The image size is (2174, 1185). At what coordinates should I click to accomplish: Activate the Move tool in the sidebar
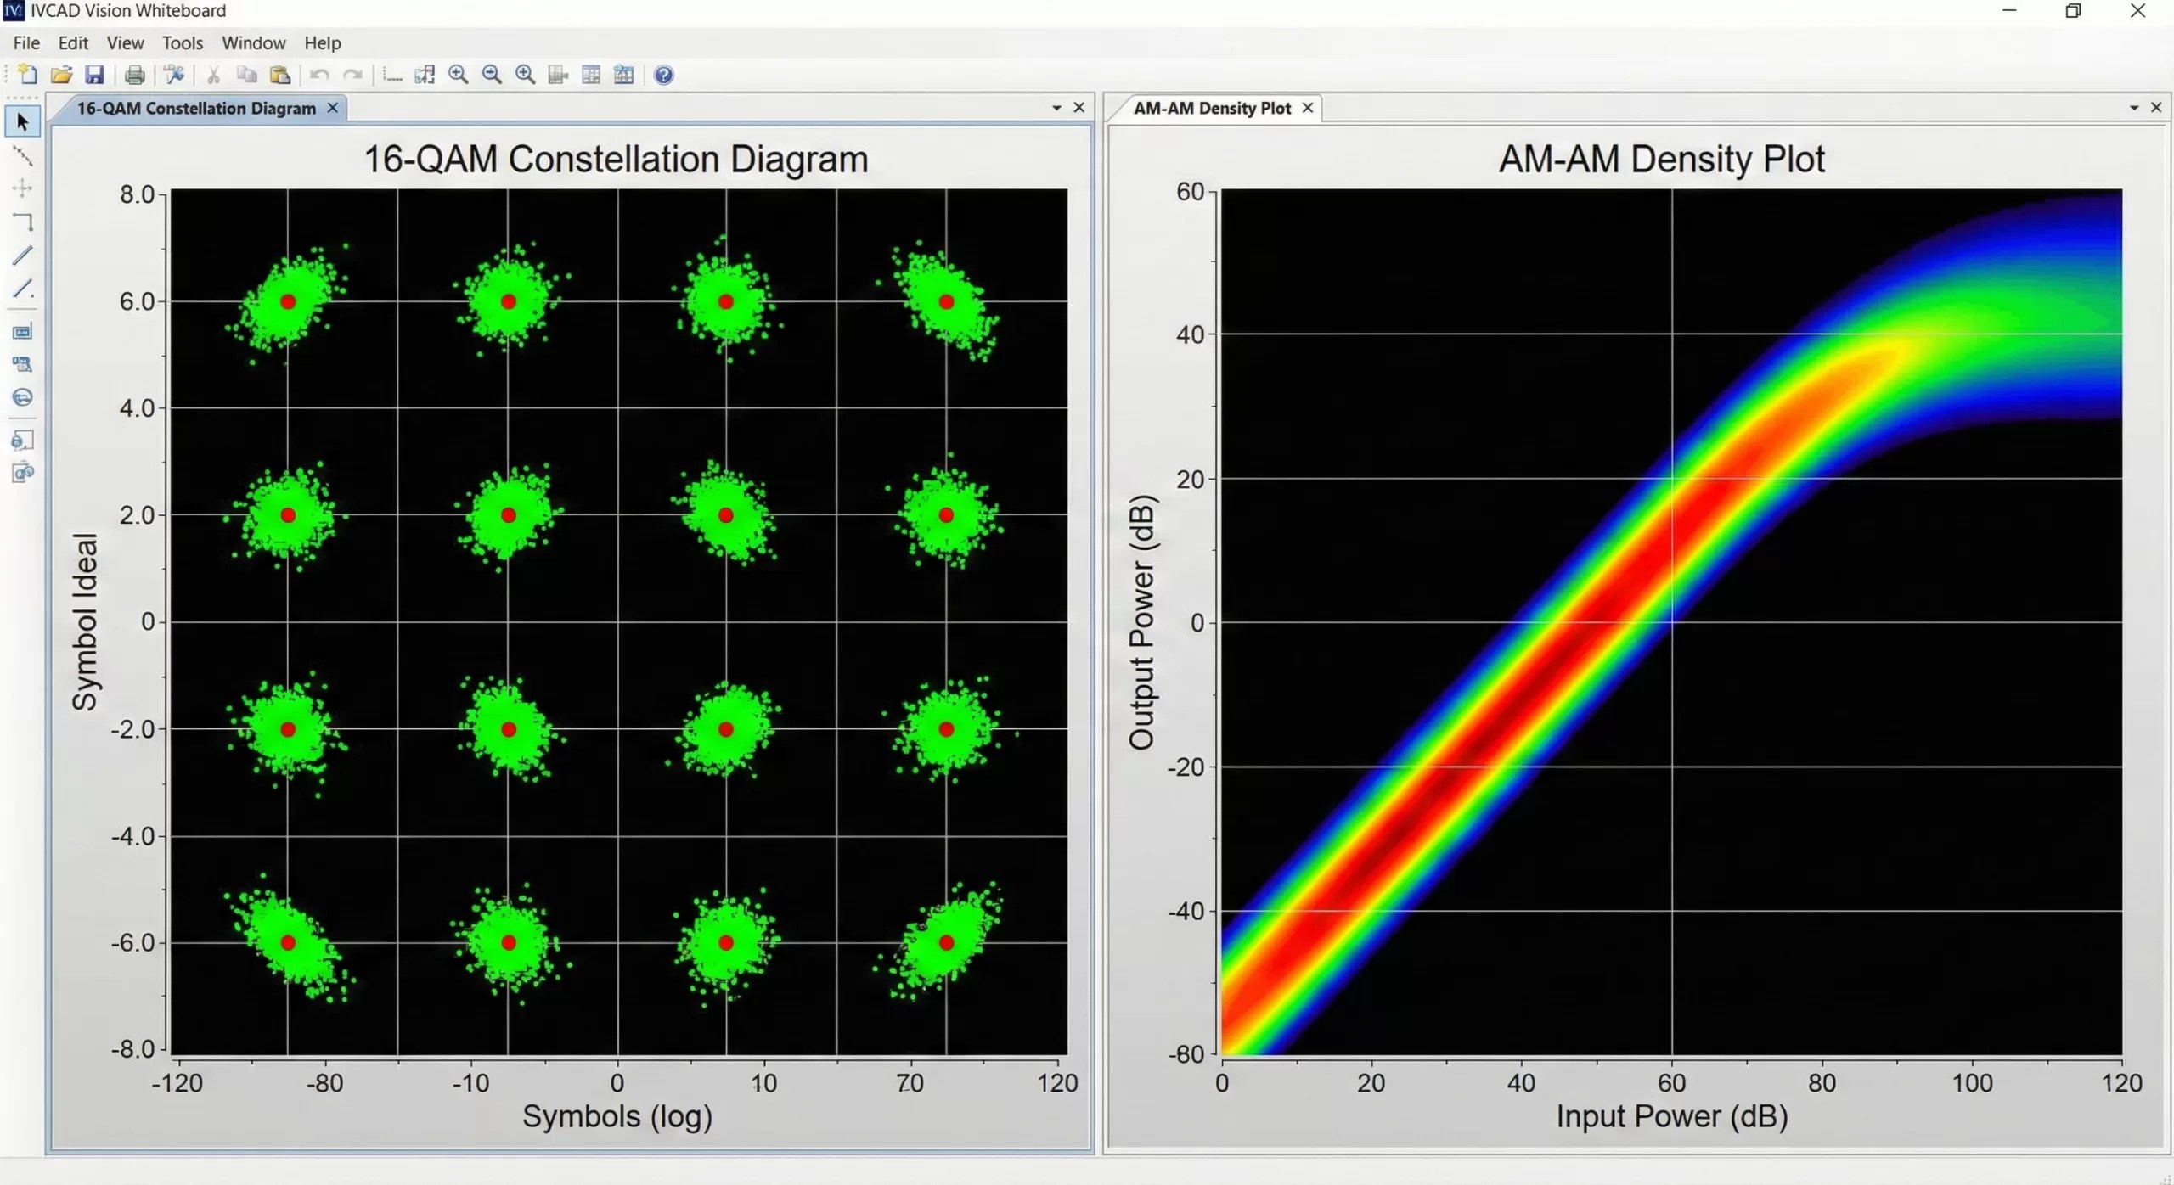pos(23,188)
